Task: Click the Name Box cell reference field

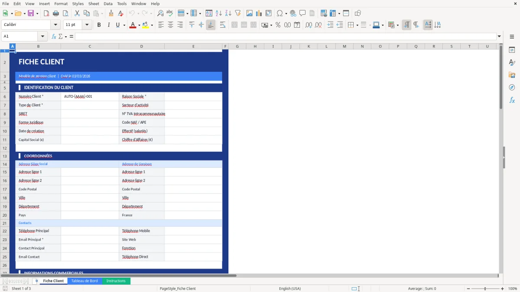Action: [19, 36]
